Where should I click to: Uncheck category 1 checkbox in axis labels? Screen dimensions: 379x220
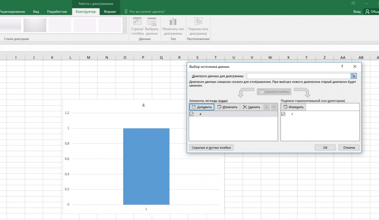click(x=283, y=114)
